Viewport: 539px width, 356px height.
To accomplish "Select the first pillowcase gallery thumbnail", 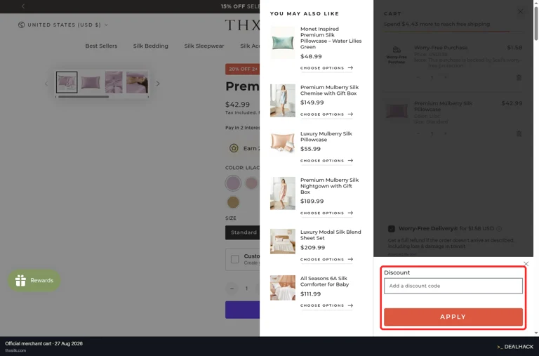I will tap(67, 82).
